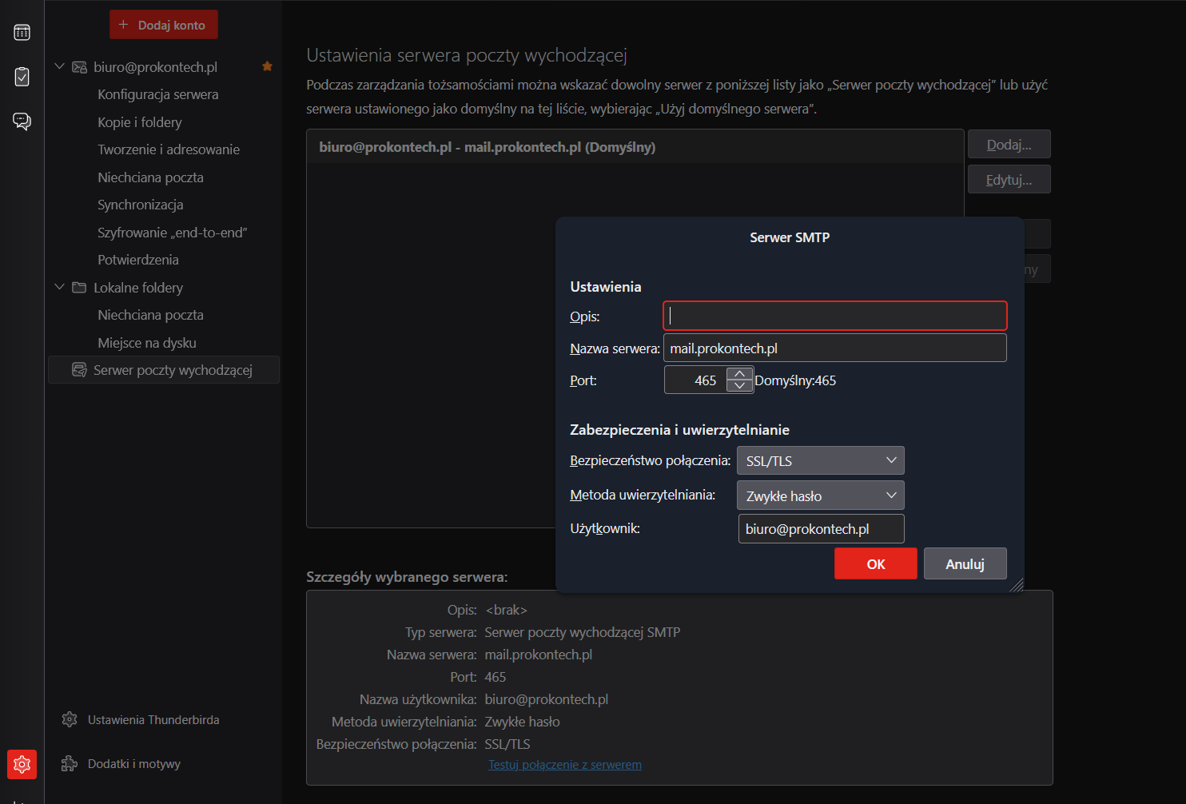Click the Nazwa serwera input field

click(x=834, y=348)
